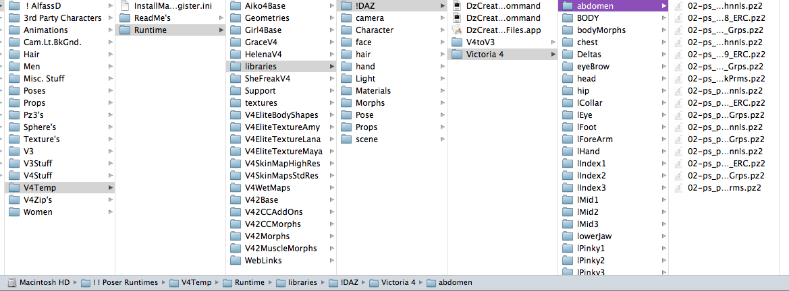Select the HelenaV4 folder
789x291 pixels.
(x=281, y=55)
